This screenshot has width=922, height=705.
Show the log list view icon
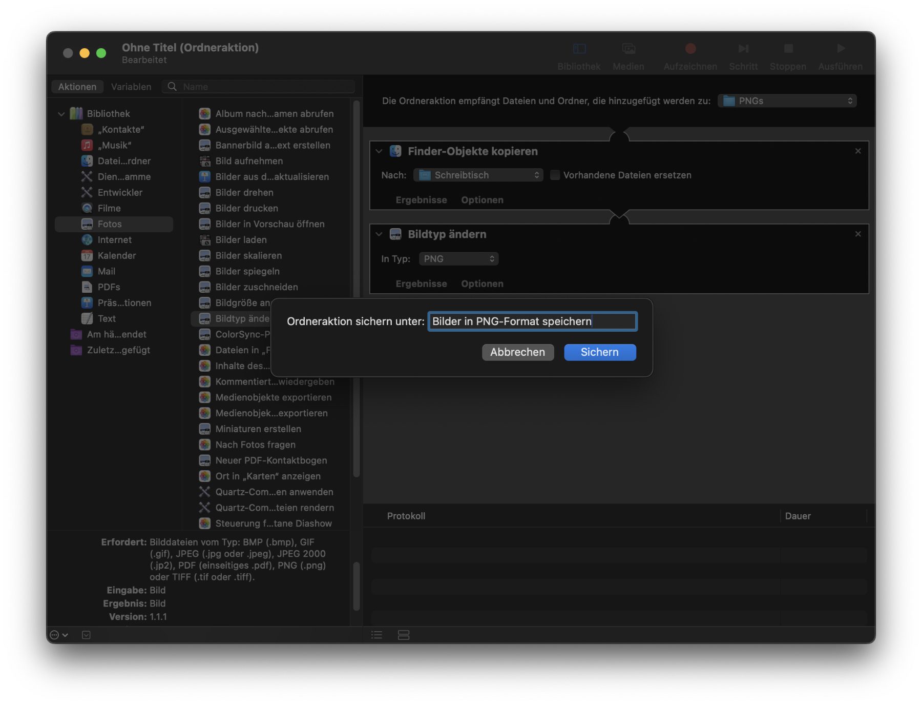tap(377, 635)
